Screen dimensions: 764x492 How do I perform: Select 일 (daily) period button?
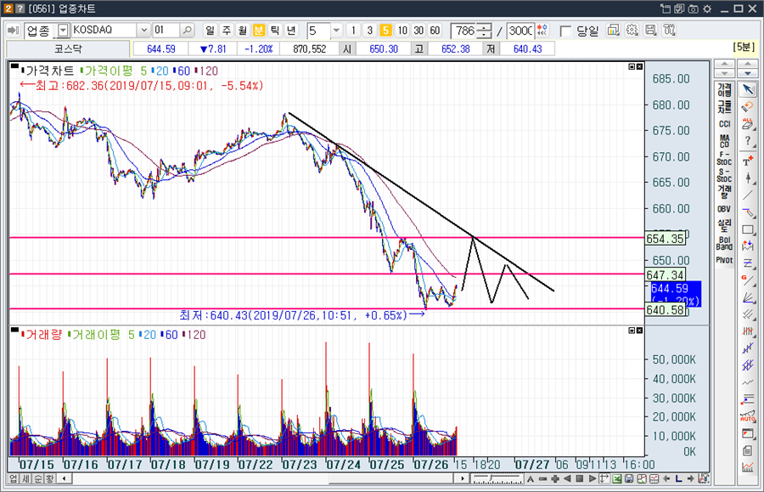210,31
